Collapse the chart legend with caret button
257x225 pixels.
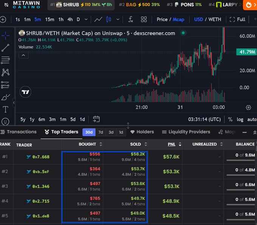click(23, 55)
